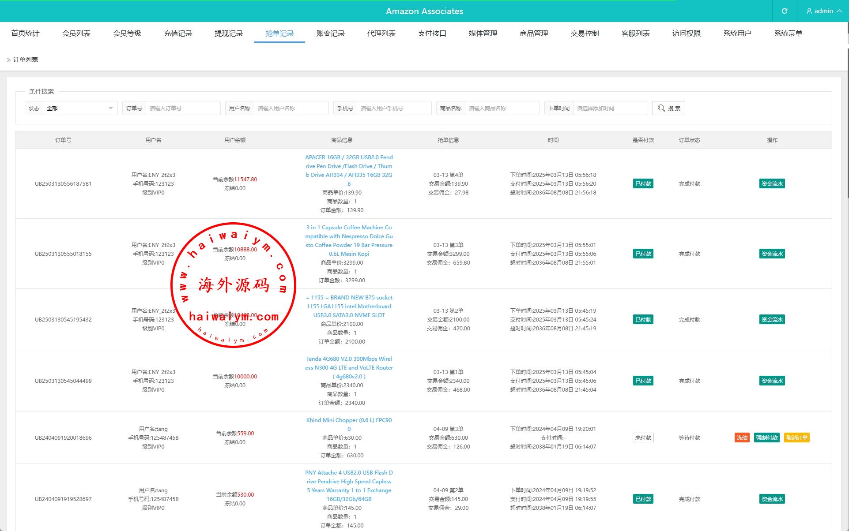Open the 状态 dropdown showing 全部
This screenshot has height=531, width=849.
click(80, 108)
